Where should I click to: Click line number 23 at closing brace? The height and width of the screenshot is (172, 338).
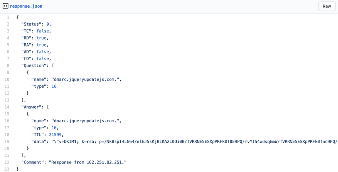coord(7,169)
